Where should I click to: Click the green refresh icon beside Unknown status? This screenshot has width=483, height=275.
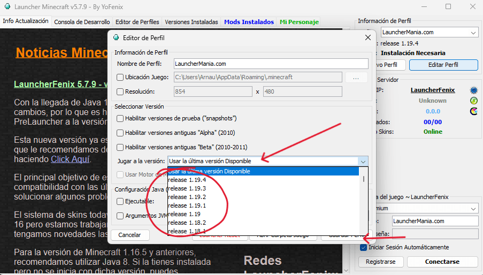(x=473, y=101)
